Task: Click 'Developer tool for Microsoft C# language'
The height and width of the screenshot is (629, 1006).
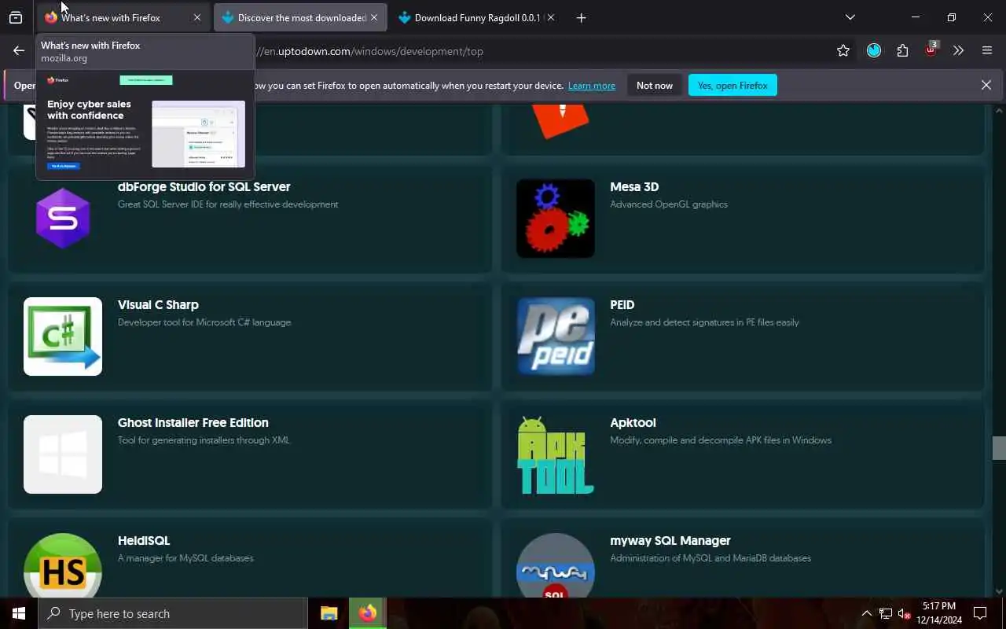Action: tap(204, 322)
